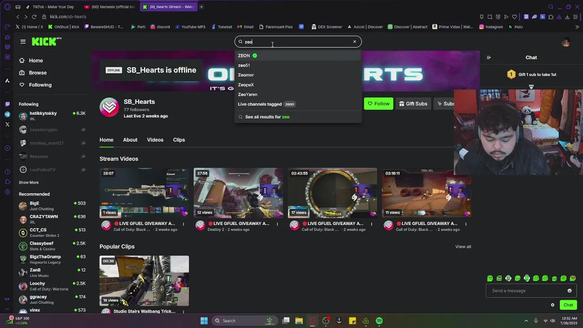
Task: Open the Kick hamburger menu
Action: (x=23, y=41)
